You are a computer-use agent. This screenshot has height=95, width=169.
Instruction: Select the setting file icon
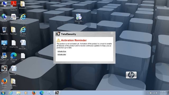pos(23,57)
